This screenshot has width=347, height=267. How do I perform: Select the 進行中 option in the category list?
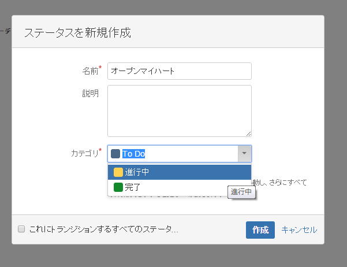point(180,172)
